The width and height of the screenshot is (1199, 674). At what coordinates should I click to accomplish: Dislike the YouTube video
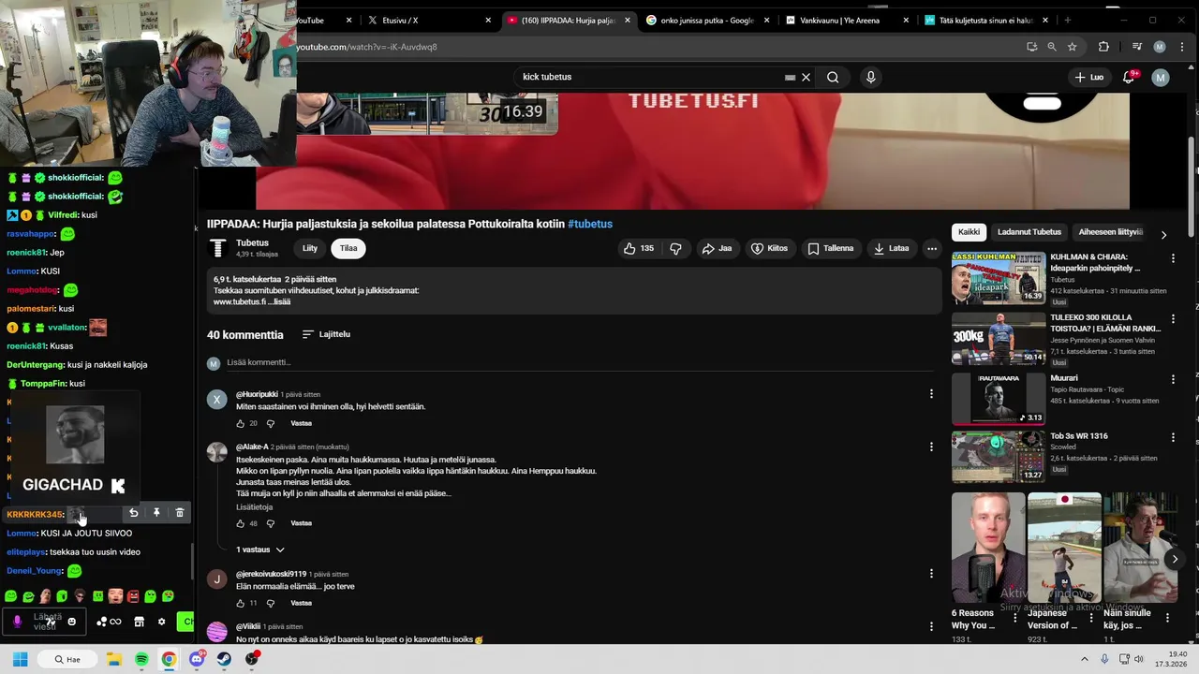coord(675,248)
